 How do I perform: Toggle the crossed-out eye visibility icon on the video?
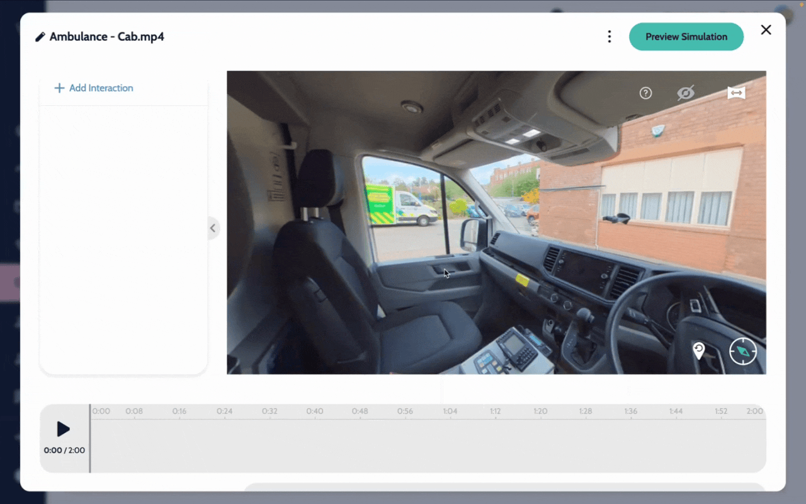686,93
